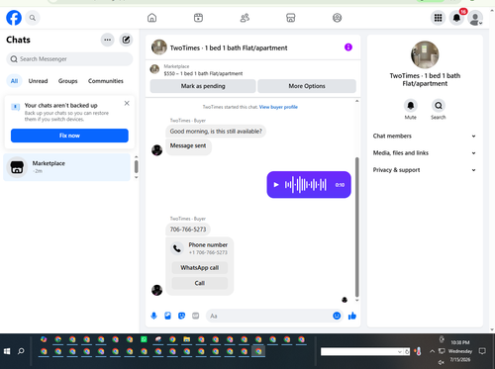
Task: Mute the conversation via bell icon
Action: [x=411, y=106]
